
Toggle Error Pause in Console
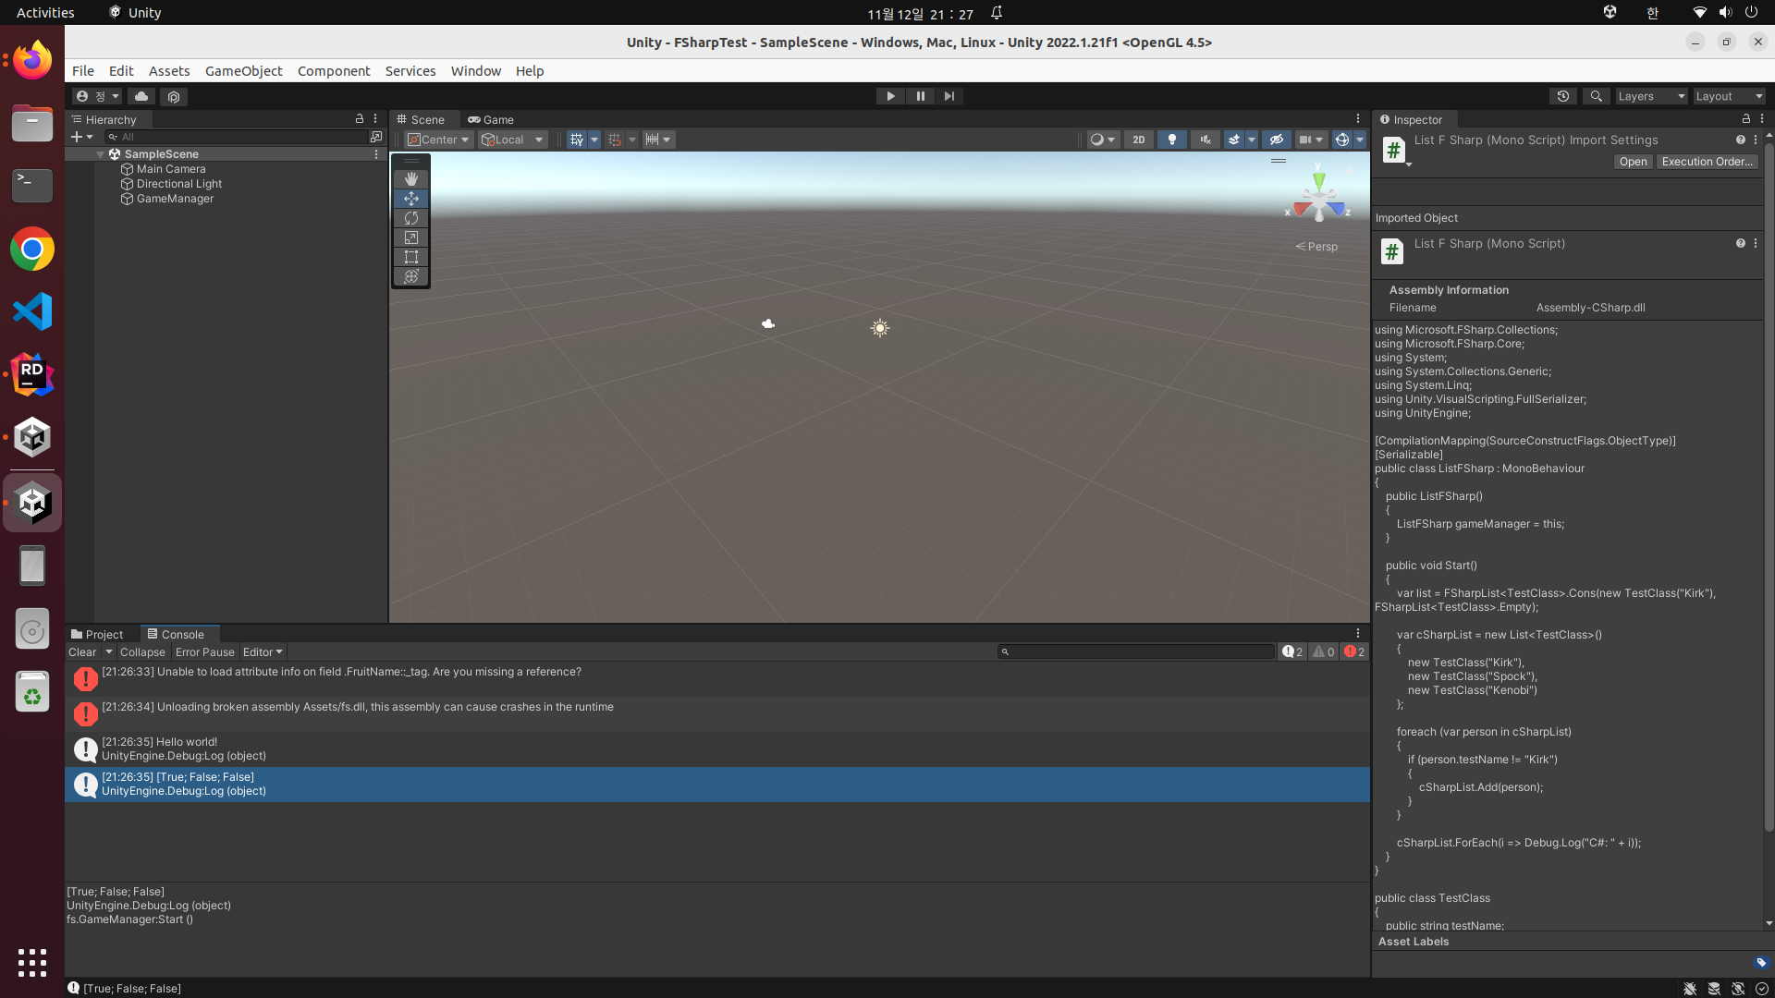tap(205, 652)
